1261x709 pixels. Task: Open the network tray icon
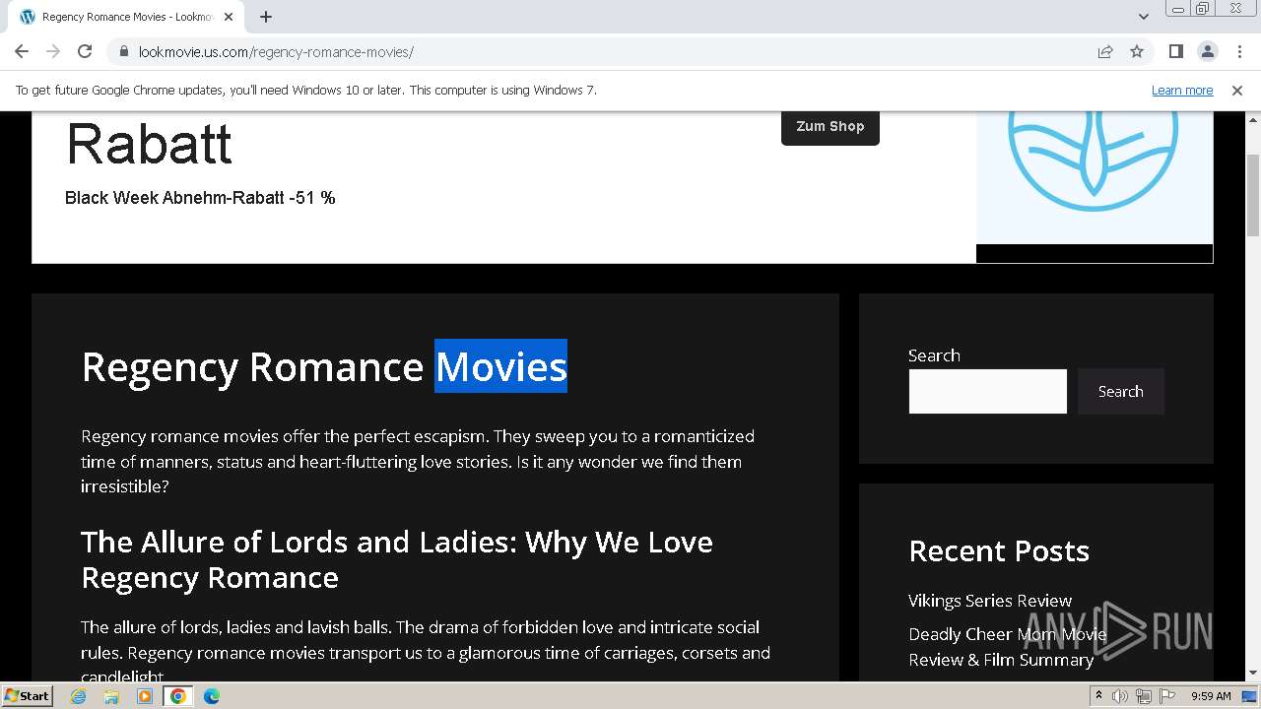(x=1144, y=696)
